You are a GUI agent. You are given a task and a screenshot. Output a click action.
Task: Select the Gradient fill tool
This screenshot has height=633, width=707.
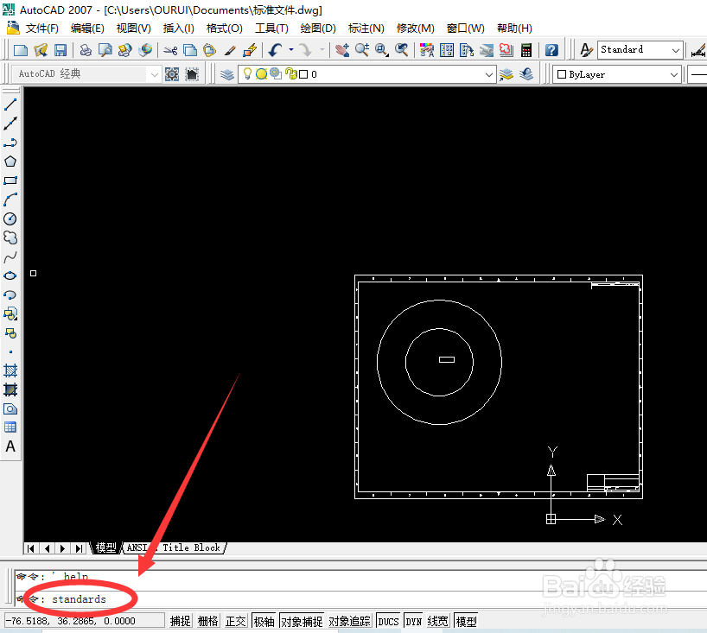10,389
